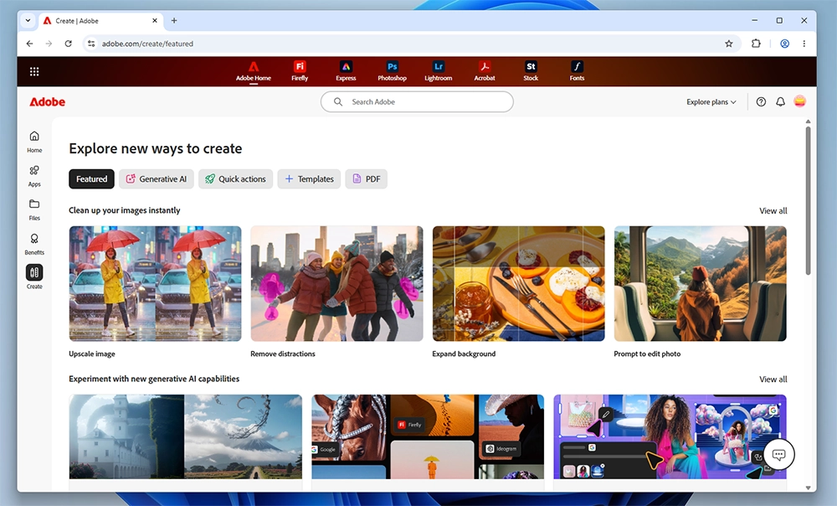Open the purple collage card with woman
The height and width of the screenshot is (506, 837).
pyautogui.click(x=670, y=436)
